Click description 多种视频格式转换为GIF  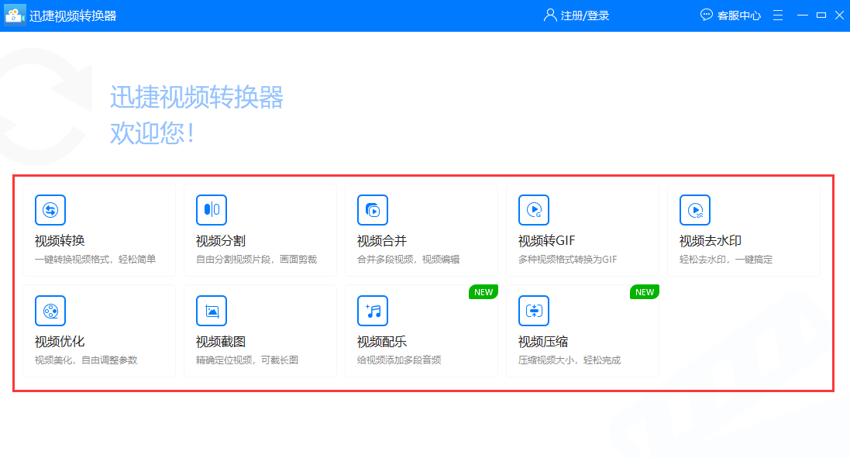point(567,260)
